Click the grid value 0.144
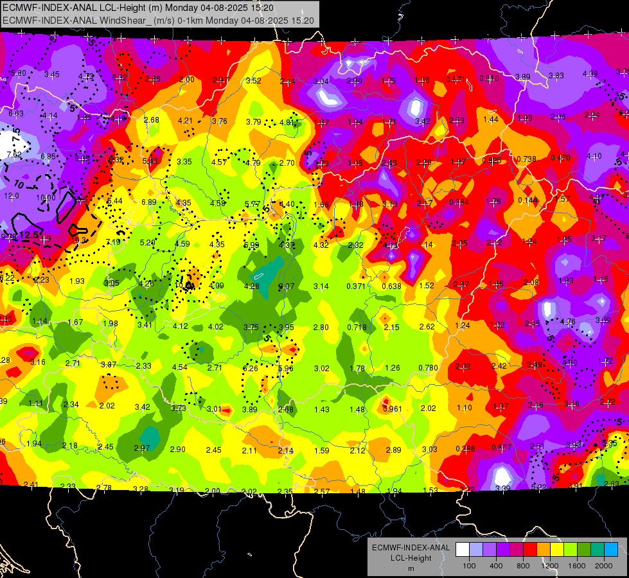The width and height of the screenshot is (629, 578). click(x=528, y=200)
